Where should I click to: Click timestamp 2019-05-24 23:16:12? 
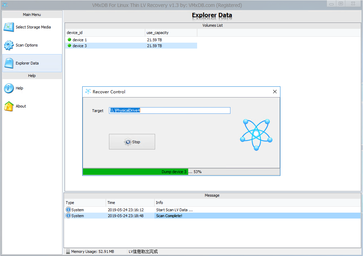coord(126,210)
